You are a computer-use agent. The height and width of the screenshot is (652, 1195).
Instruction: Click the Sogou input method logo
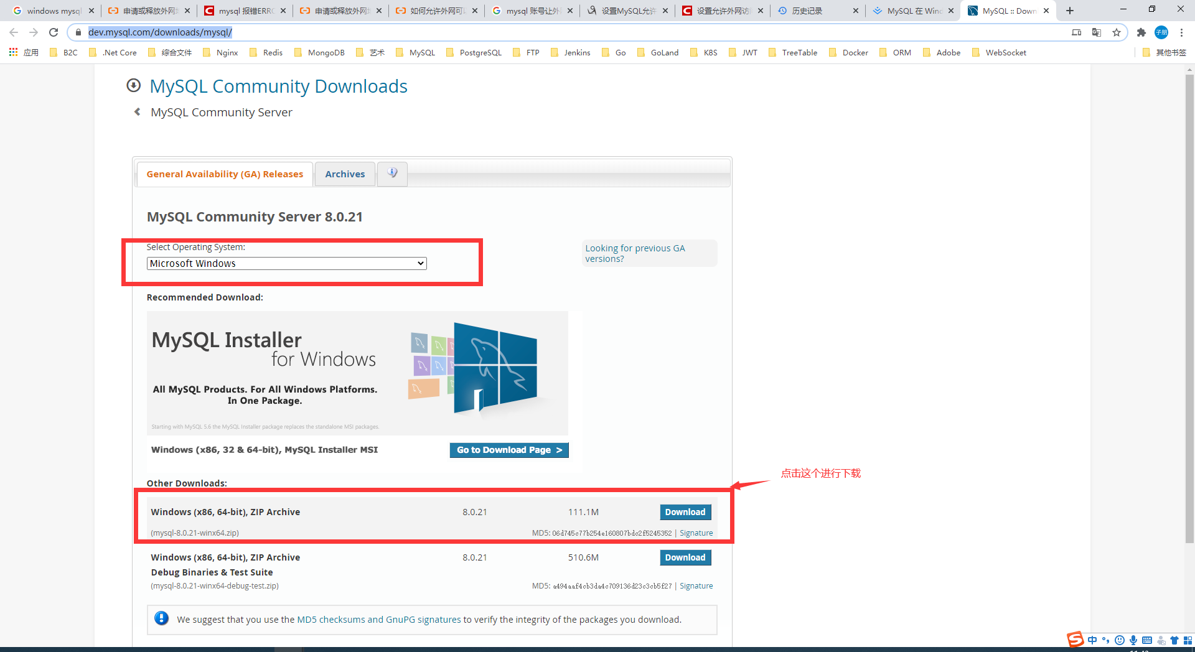(1075, 640)
